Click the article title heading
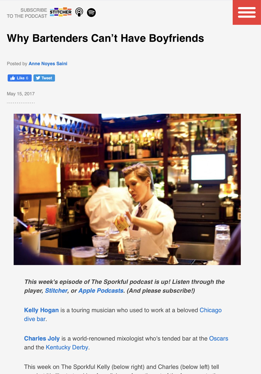The height and width of the screenshot is (374, 261). 105,38
